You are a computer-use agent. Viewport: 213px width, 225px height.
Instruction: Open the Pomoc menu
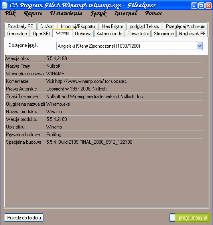click(x=154, y=13)
